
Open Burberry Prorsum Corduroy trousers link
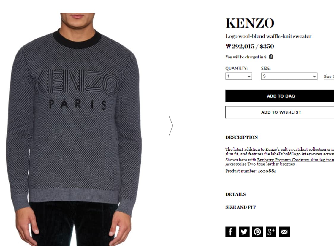click(x=295, y=160)
